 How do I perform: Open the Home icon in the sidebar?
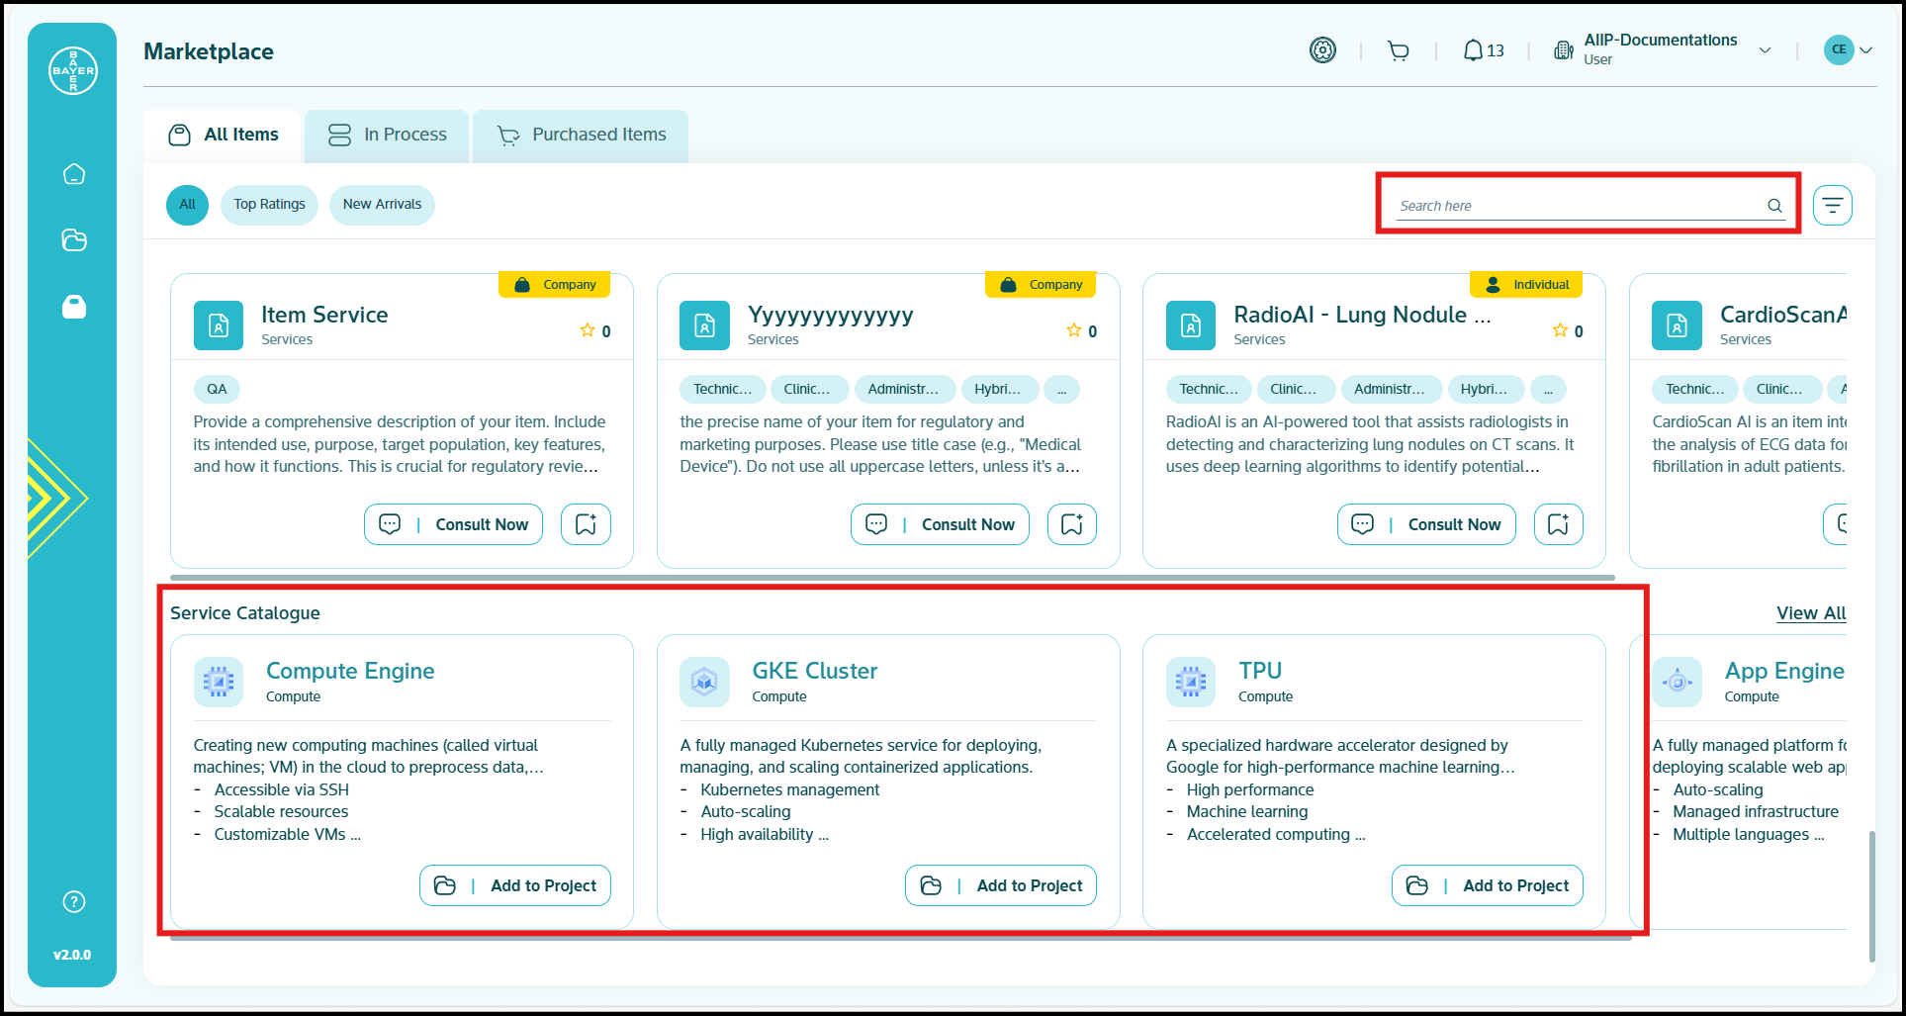[x=74, y=174]
